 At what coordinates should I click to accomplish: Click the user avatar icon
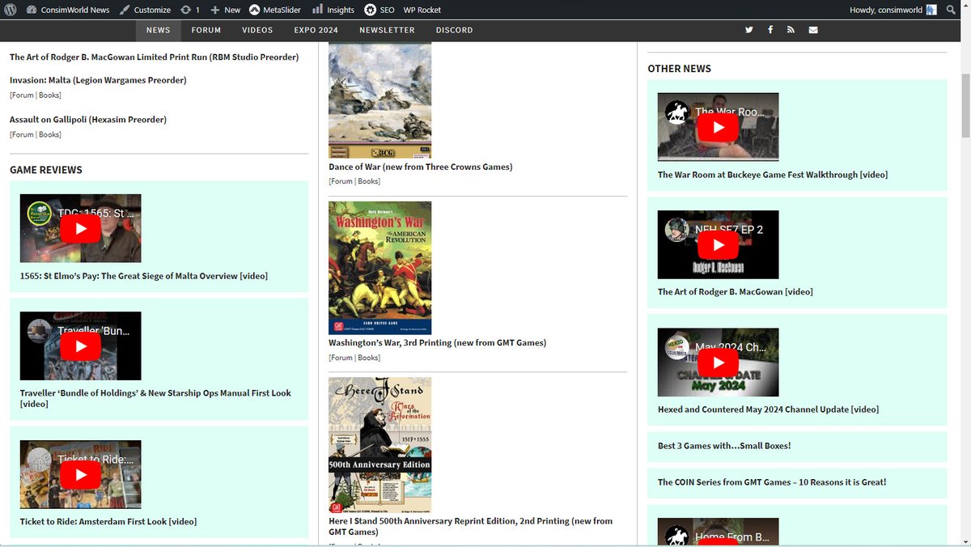point(931,10)
